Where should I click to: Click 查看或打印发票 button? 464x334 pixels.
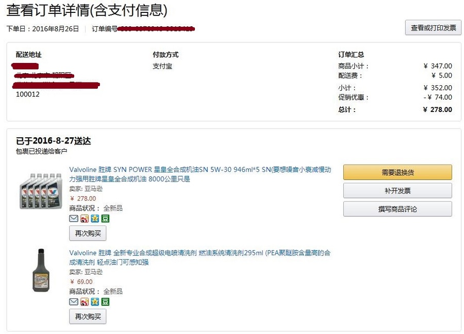(x=433, y=28)
